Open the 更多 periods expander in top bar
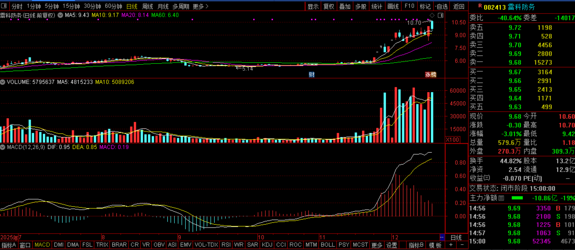Screen dimensions: 575x250 [x=201, y=6]
